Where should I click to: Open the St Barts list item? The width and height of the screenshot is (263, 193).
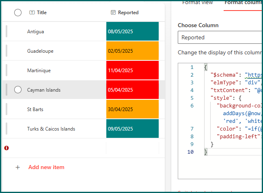[x=35, y=109]
